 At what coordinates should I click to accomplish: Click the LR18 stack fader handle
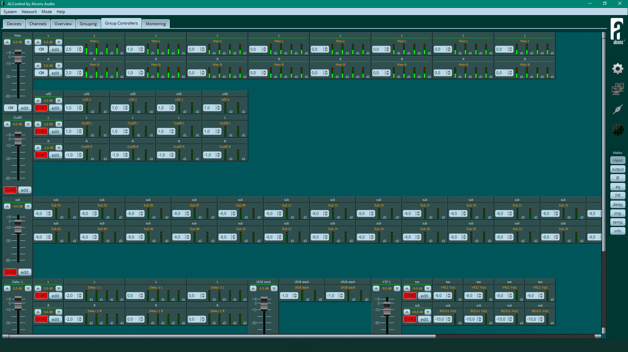click(x=264, y=303)
